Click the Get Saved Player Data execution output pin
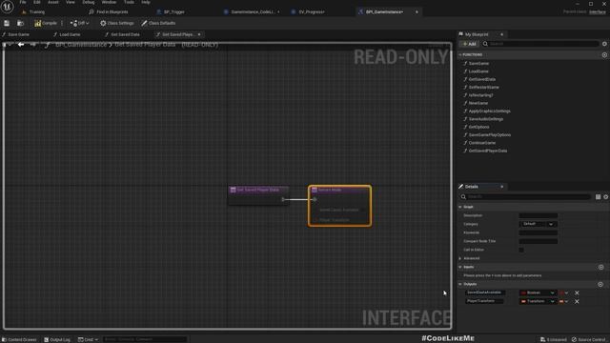Viewport: 610px width, 343px height. pos(283,199)
